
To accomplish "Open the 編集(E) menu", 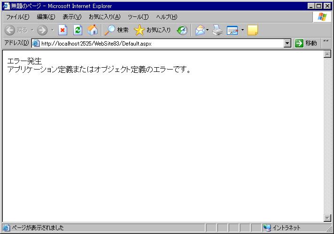I will coord(46,17).
